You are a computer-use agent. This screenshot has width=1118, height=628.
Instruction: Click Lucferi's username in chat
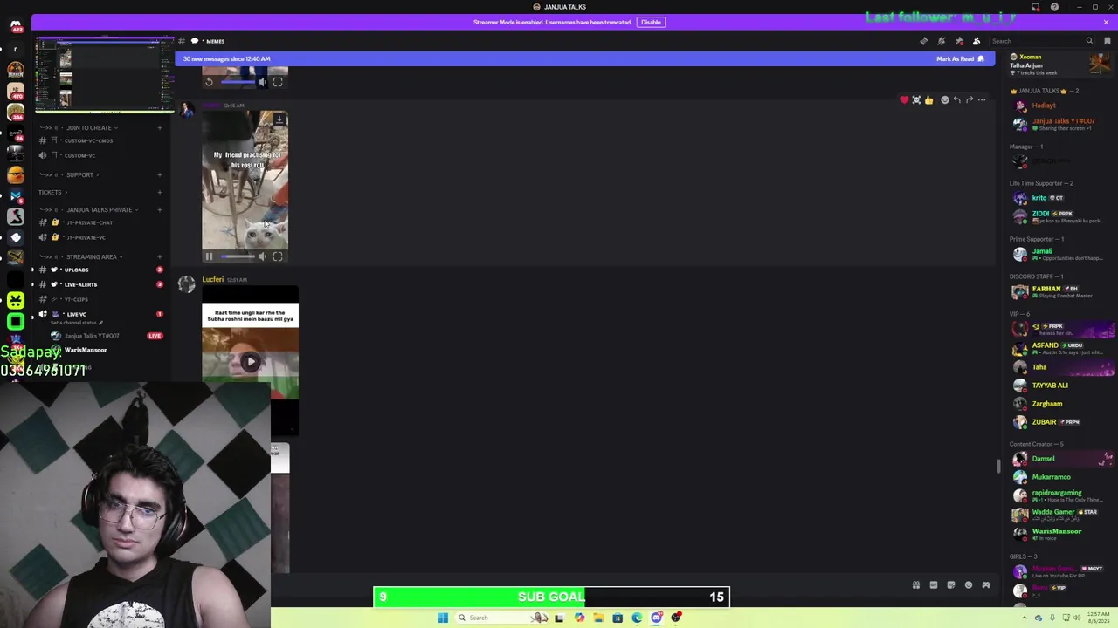point(212,280)
